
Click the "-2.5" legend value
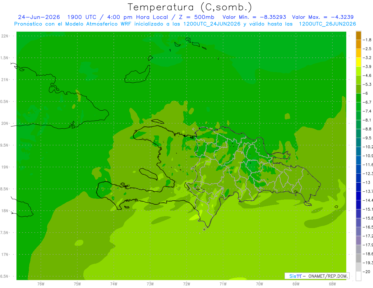pos(367,49)
